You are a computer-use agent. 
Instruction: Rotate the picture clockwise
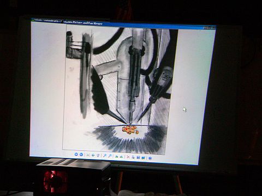[x=116, y=156]
